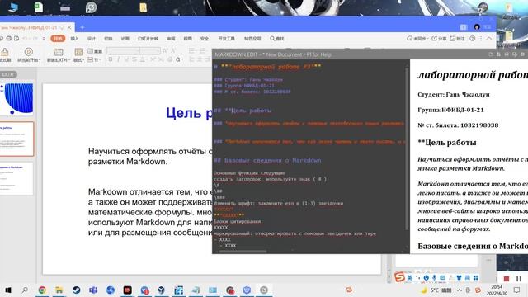
Task: Toggle Bold formatting in WPS ribbon
Action: click(x=110, y=59)
